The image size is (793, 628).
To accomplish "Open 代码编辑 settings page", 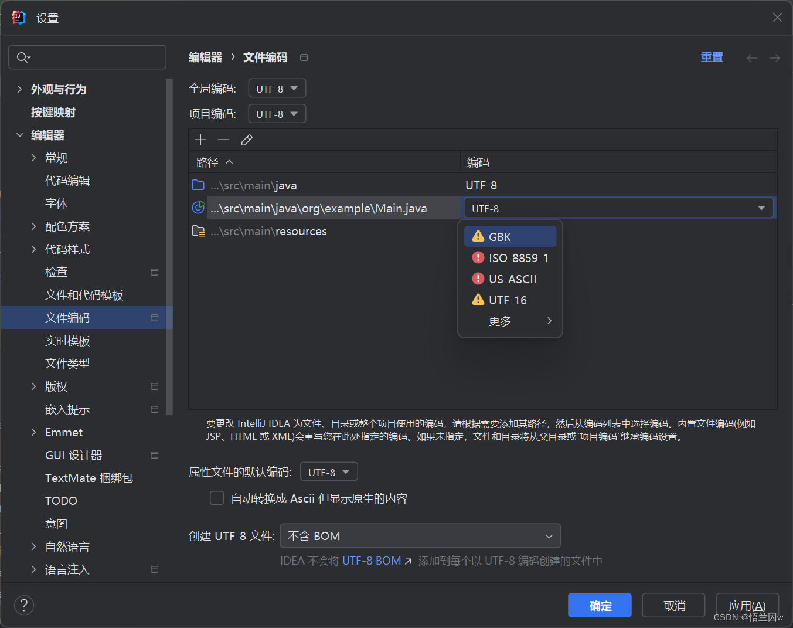I will click(67, 181).
